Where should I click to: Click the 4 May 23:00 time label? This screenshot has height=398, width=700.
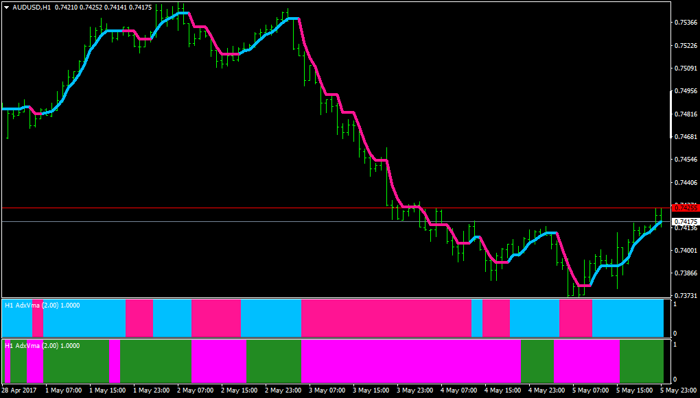[546, 390]
